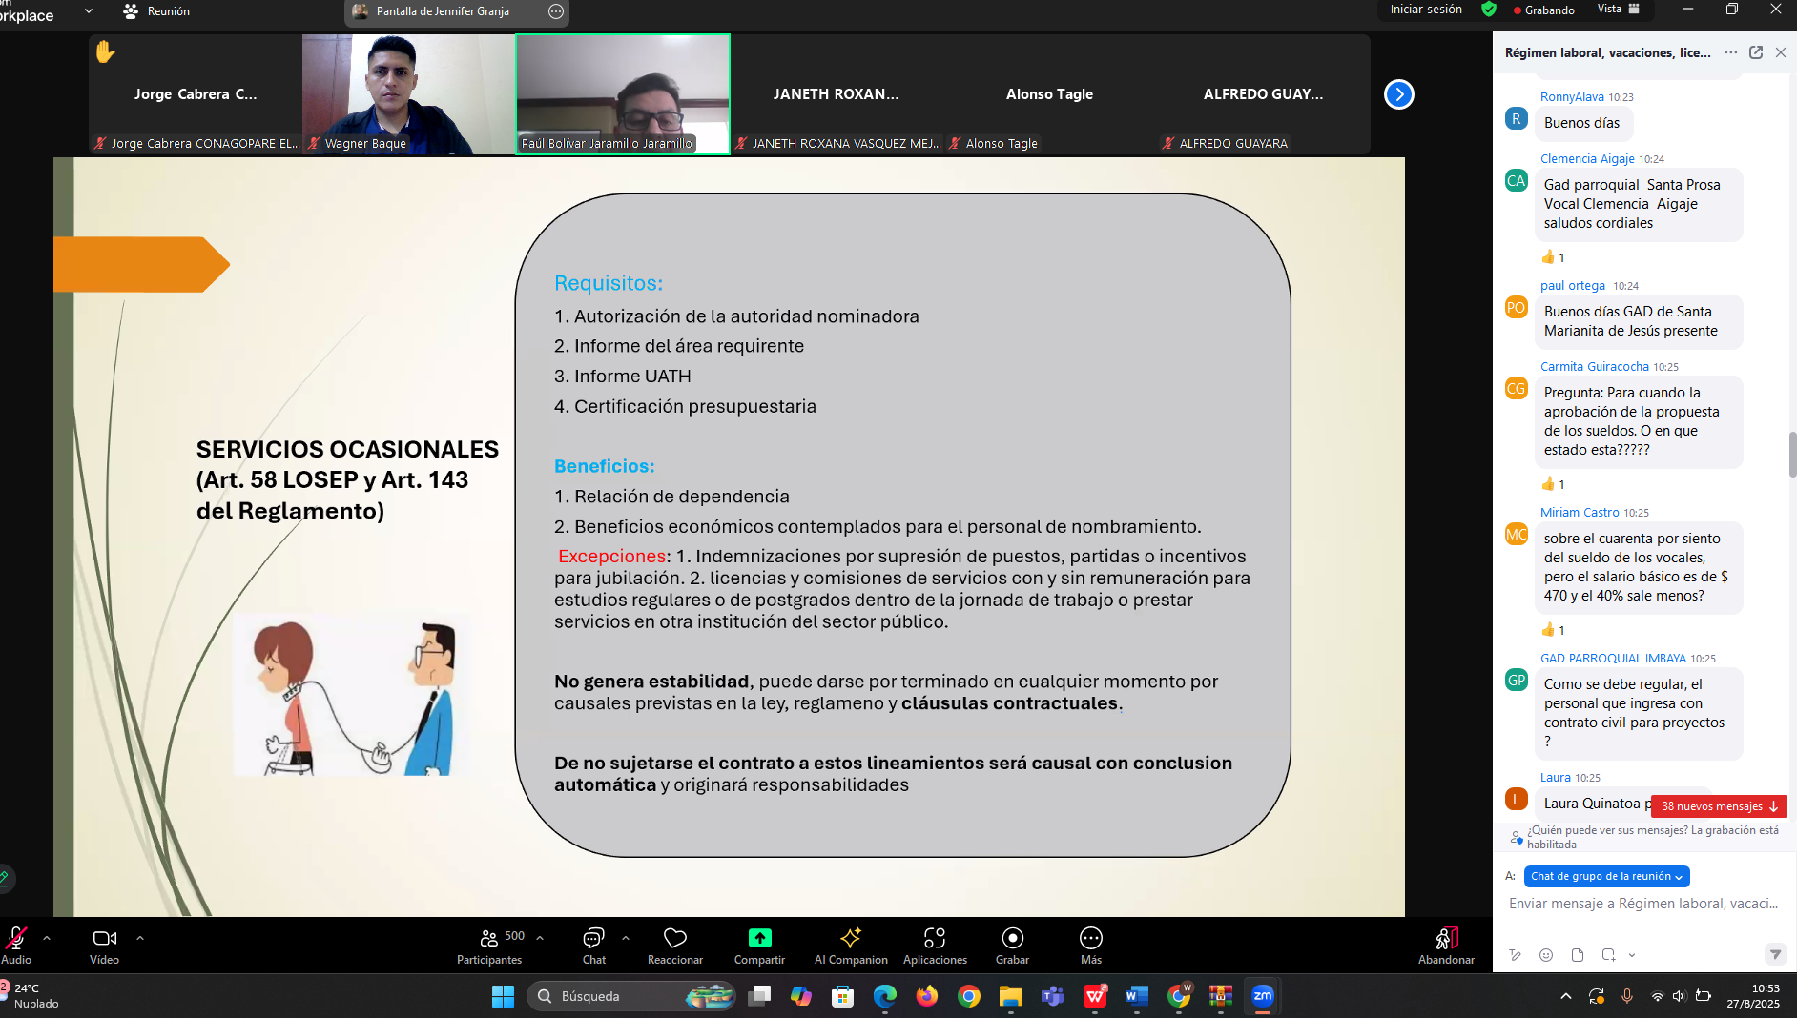This screenshot has height=1018, width=1797.
Task: Open the Aplicaciones apps icon
Action: click(x=934, y=939)
